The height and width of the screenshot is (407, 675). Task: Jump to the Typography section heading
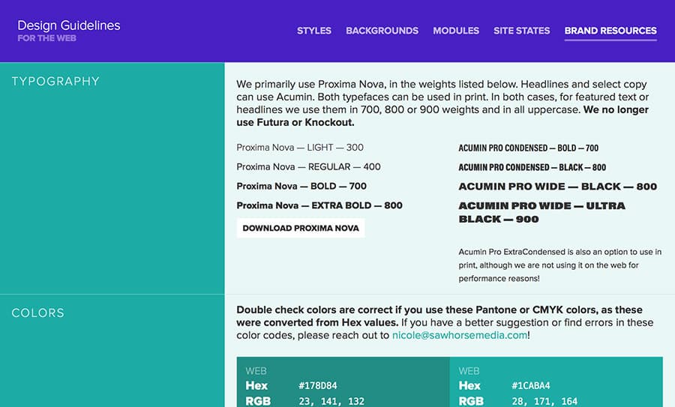coord(55,81)
